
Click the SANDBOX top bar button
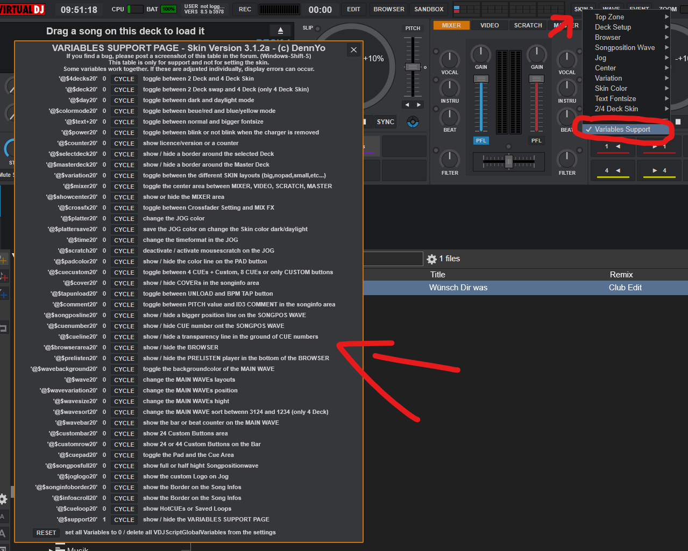pyautogui.click(x=429, y=10)
